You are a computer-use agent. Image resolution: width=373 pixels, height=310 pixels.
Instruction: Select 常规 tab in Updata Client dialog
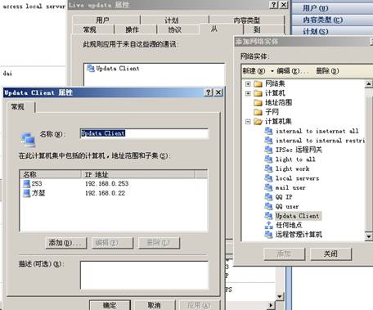[21, 107]
